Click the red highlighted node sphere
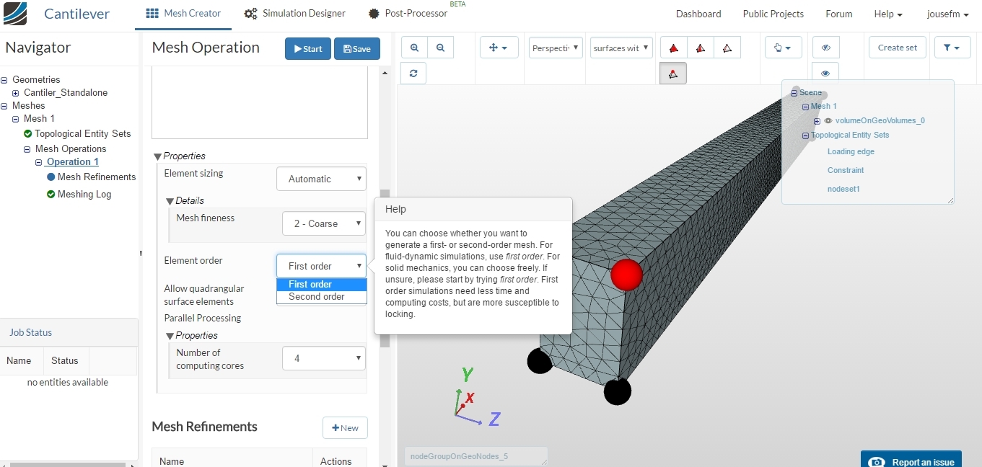Viewport: 982px width, 467px height. coord(626,275)
